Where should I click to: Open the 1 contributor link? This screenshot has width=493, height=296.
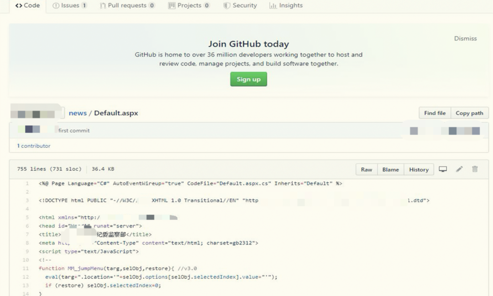tap(34, 146)
